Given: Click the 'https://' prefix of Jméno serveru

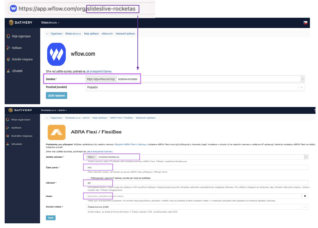Looking at the screenshot, I should coord(91,157).
